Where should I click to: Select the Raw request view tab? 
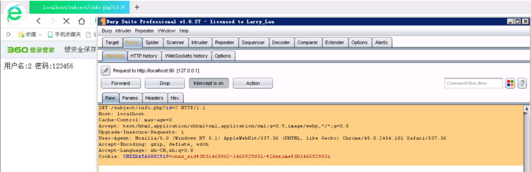pyautogui.click(x=110, y=98)
